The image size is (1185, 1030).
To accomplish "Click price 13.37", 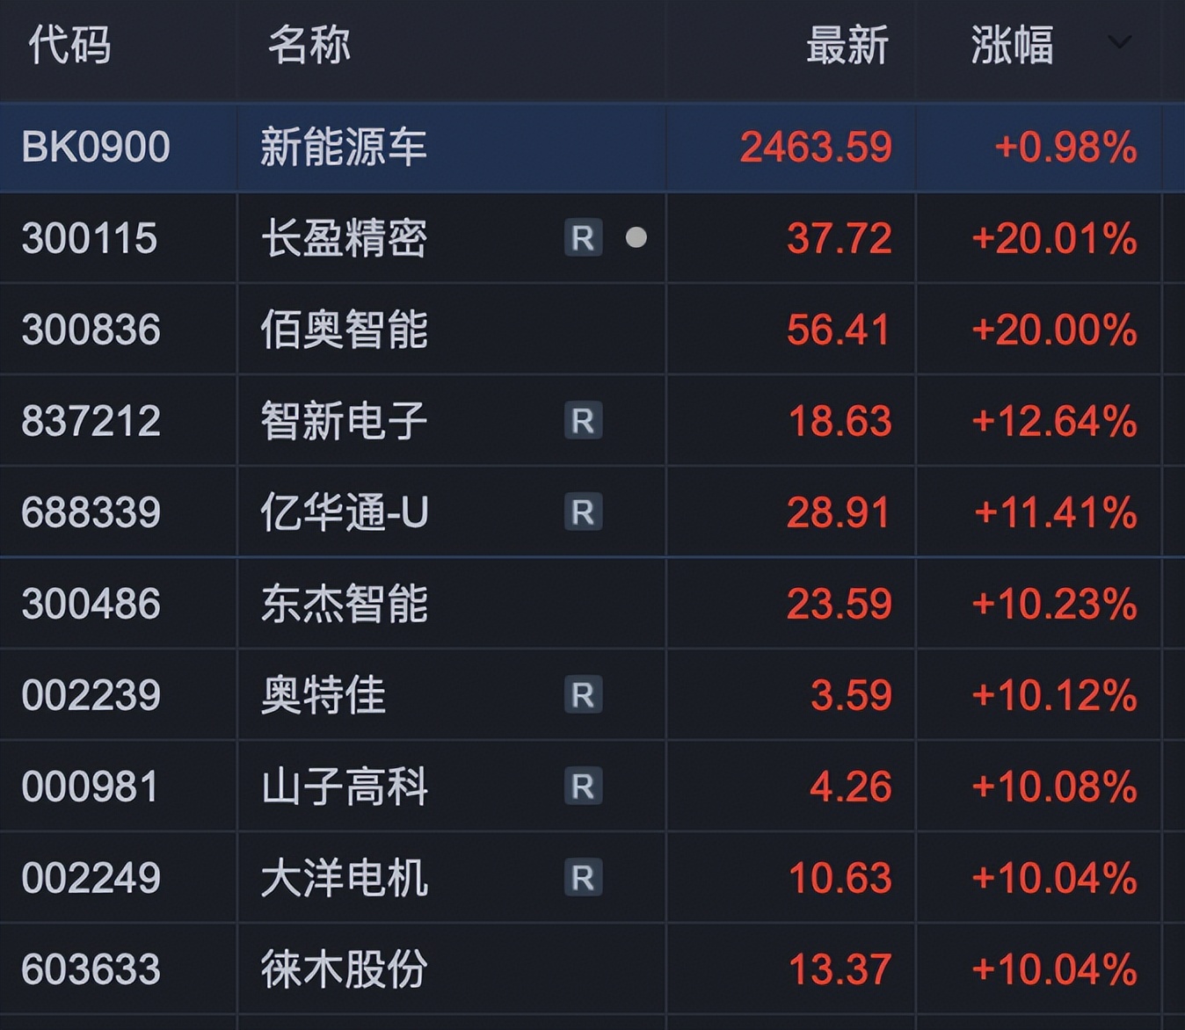I will (840, 969).
